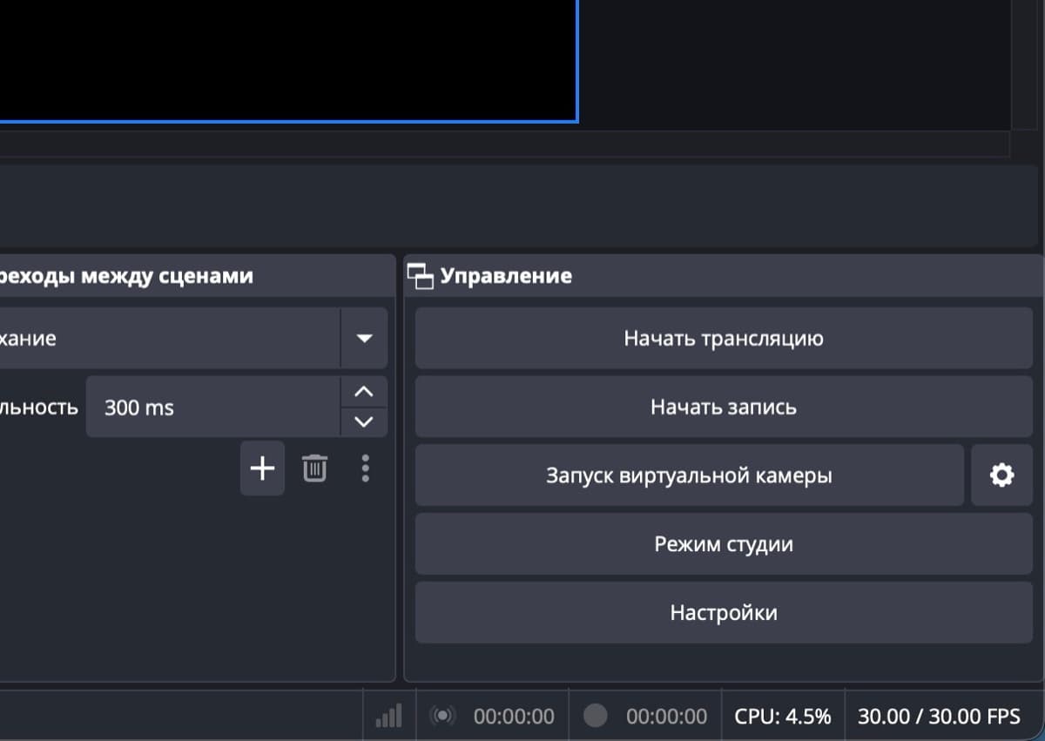
Task: Click the network signal bars status icon
Action: (388, 717)
